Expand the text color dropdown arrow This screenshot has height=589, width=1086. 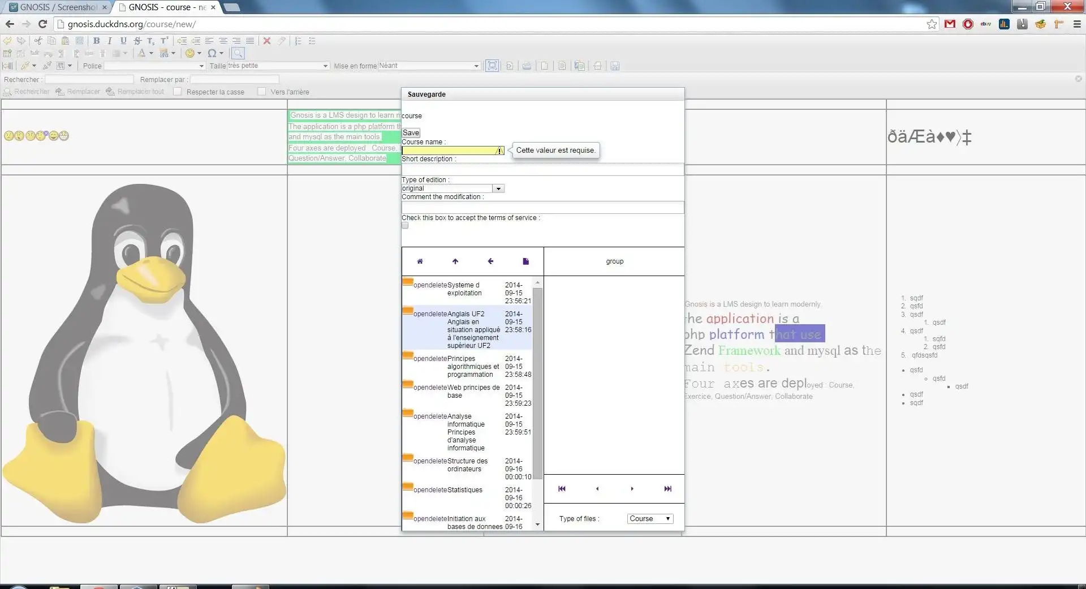[151, 53]
